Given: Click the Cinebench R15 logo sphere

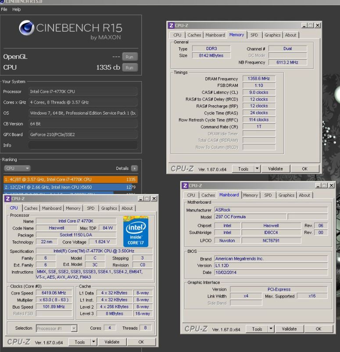Looking at the screenshot, I should [x=26, y=28].
